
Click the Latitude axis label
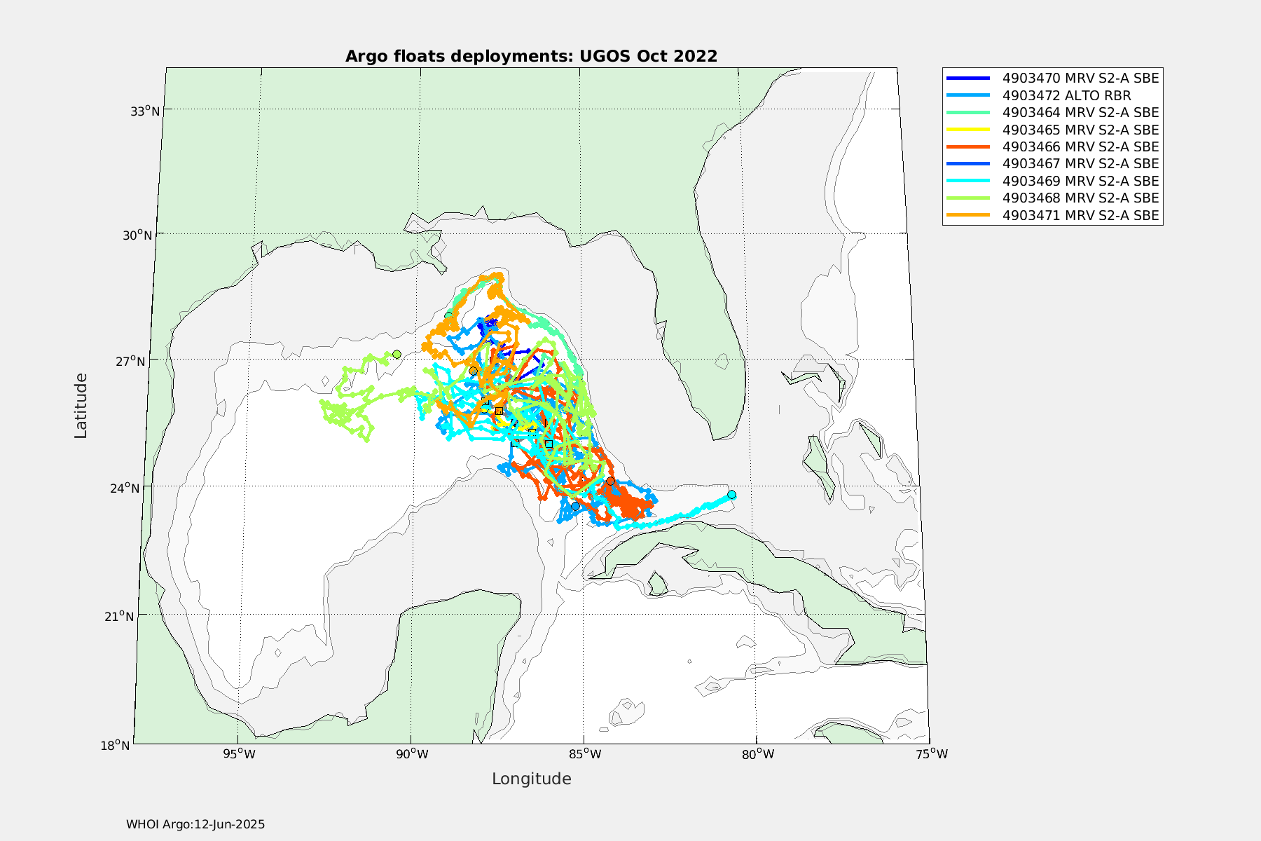point(81,406)
